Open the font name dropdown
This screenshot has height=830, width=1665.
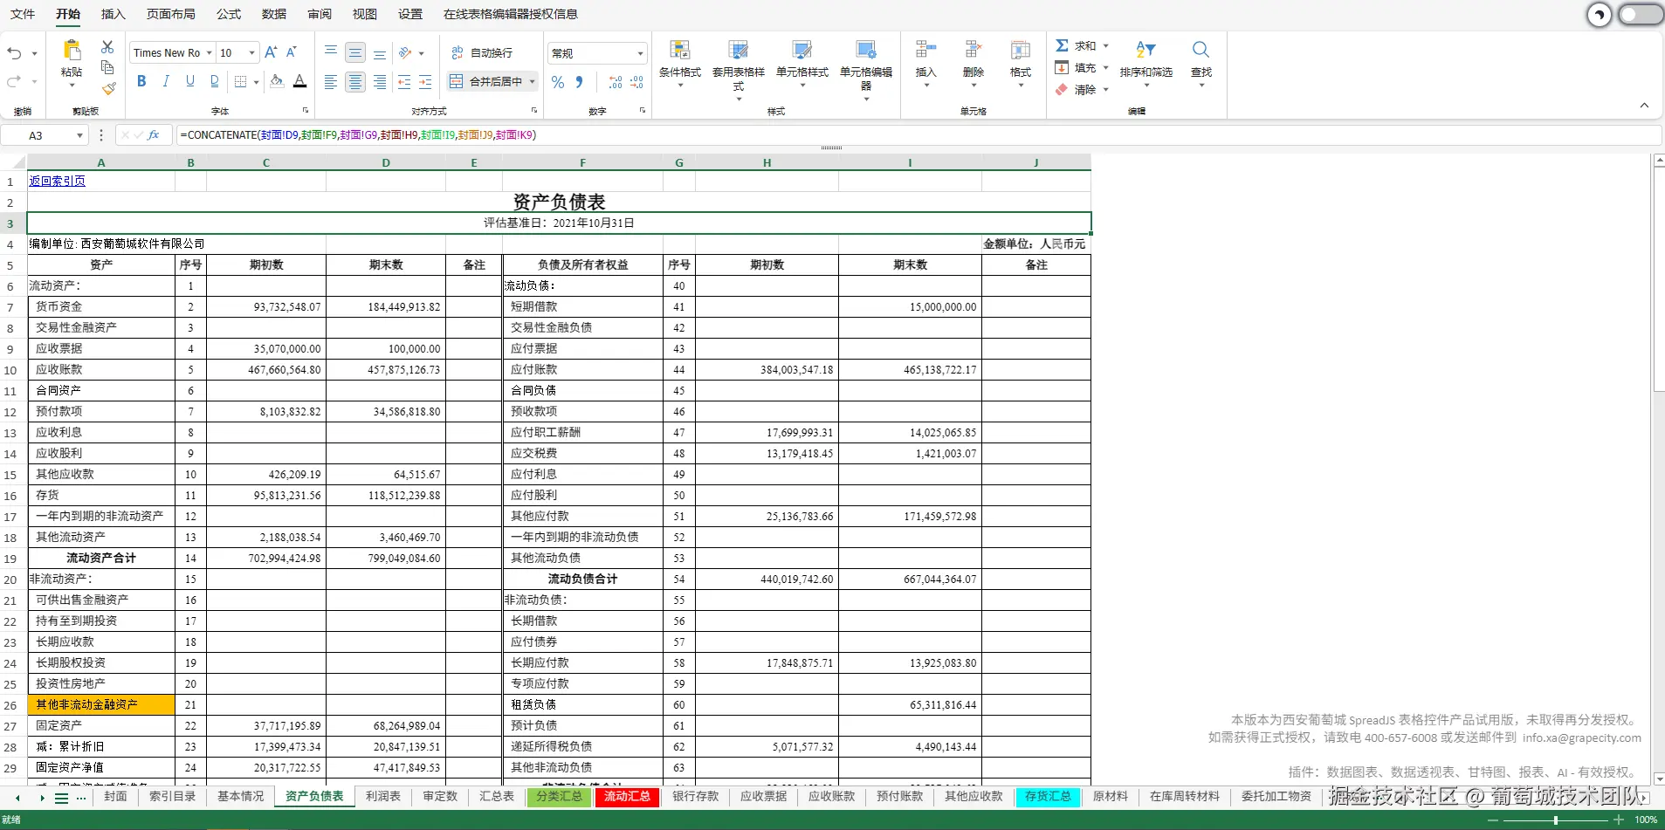210,53
